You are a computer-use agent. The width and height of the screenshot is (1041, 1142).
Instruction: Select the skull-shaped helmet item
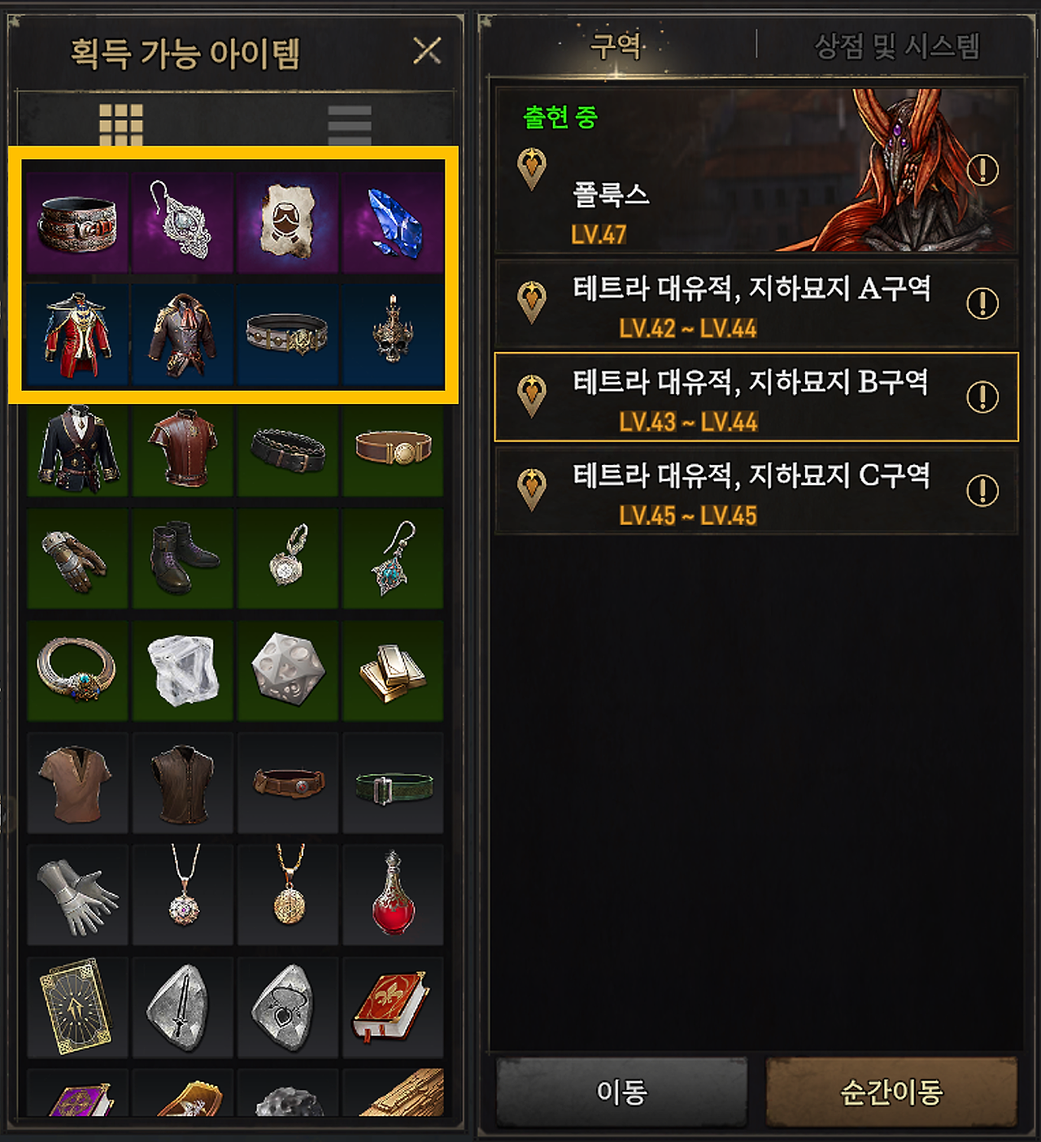[394, 334]
